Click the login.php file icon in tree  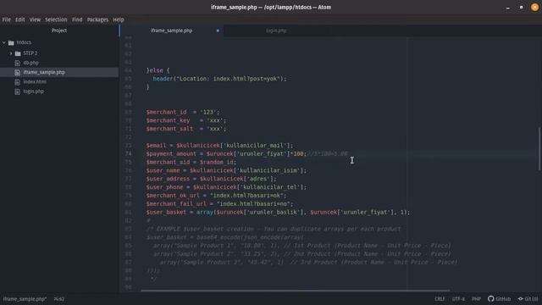17,91
